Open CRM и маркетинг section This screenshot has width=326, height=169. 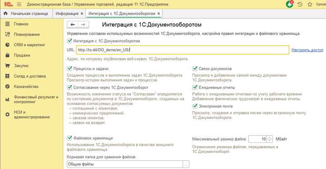tap(29, 45)
